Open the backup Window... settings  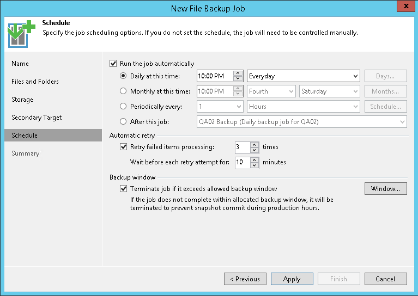click(385, 189)
